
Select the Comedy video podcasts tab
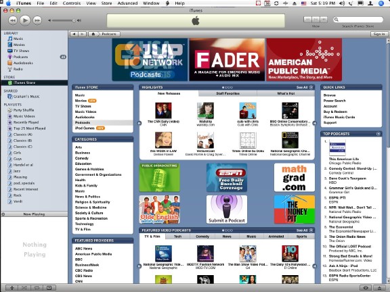202,237
